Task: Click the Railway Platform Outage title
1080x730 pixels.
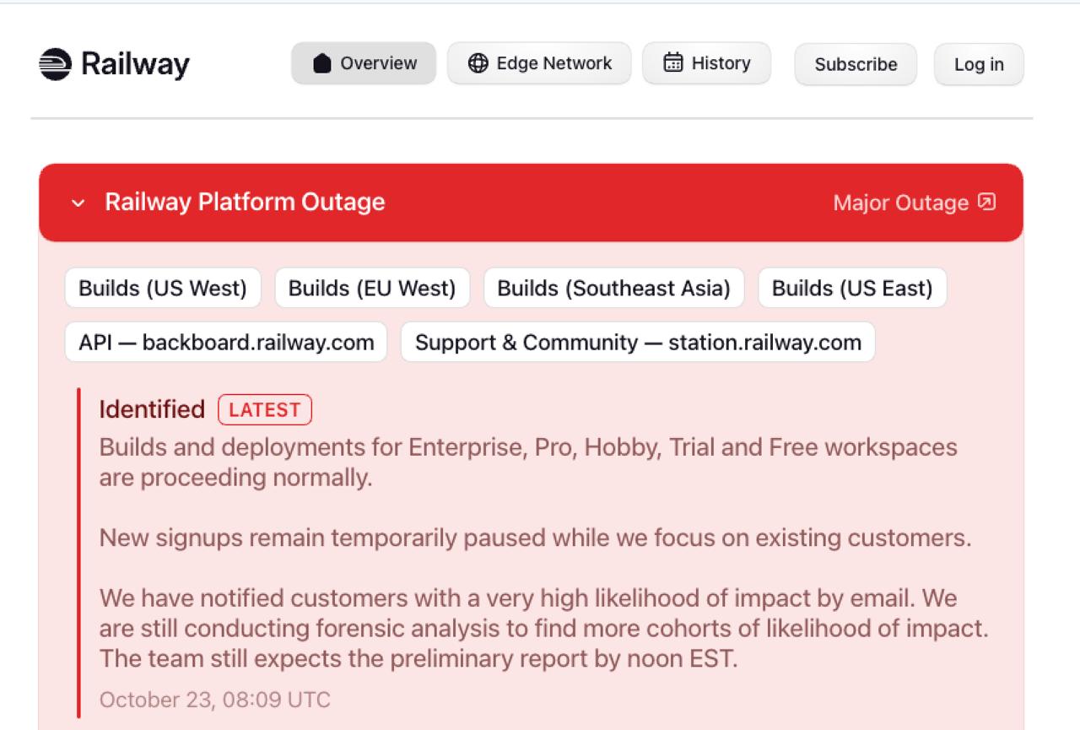Action: (245, 202)
